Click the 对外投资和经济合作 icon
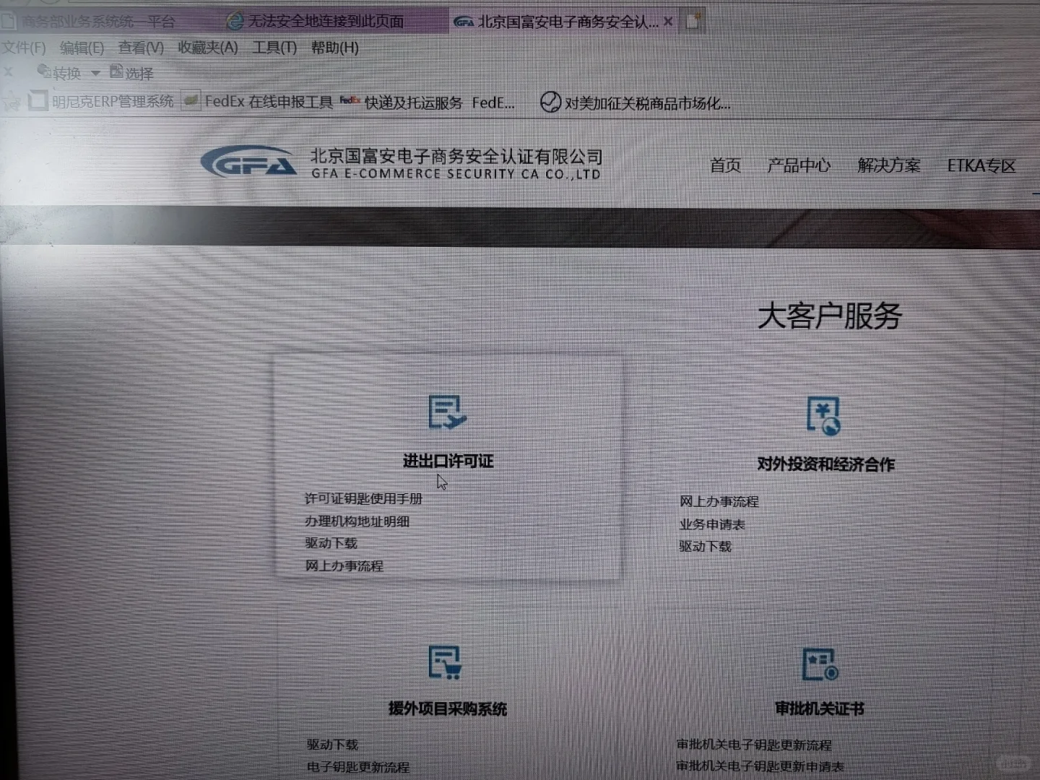This screenshot has height=780, width=1040. coord(823,417)
